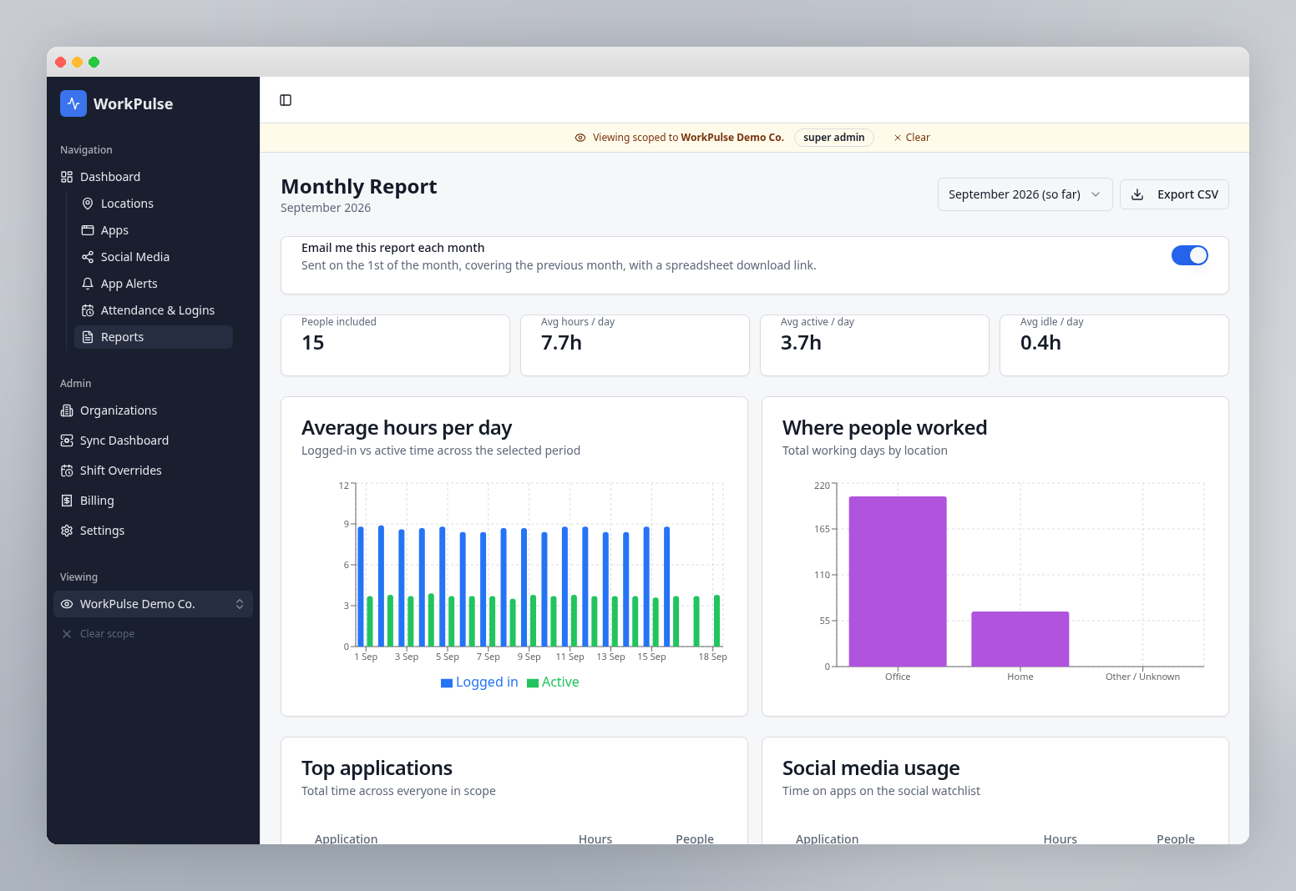Viewport: 1296px width, 891px height.
Task: Click the Avg active / day value 3.7h
Action: click(x=801, y=343)
